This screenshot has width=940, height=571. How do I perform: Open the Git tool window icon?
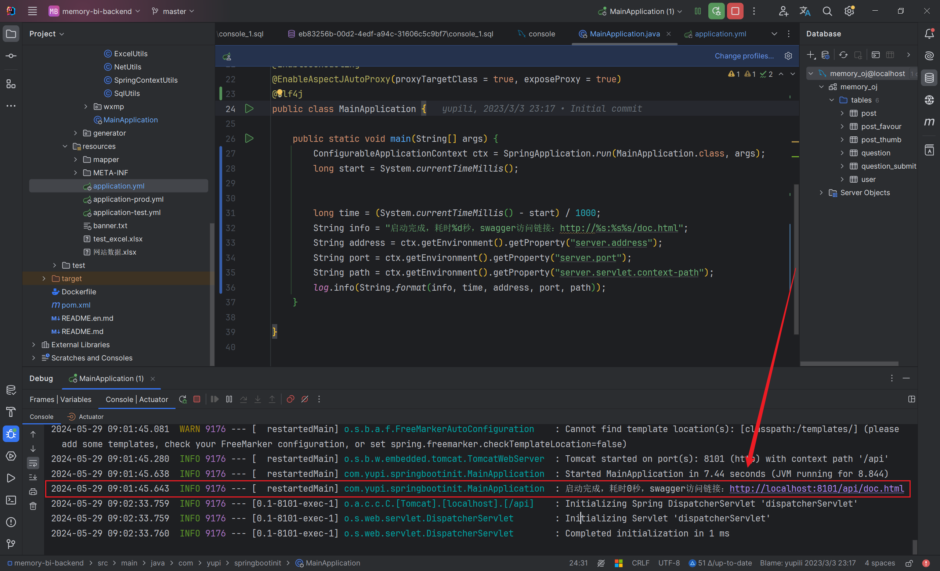pyautogui.click(x=11, y=544)
